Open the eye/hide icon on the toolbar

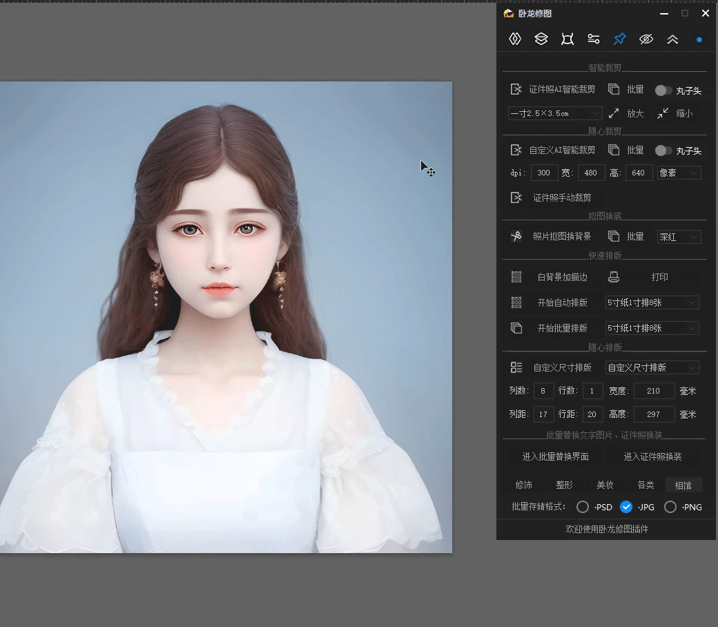pos(646,39)
